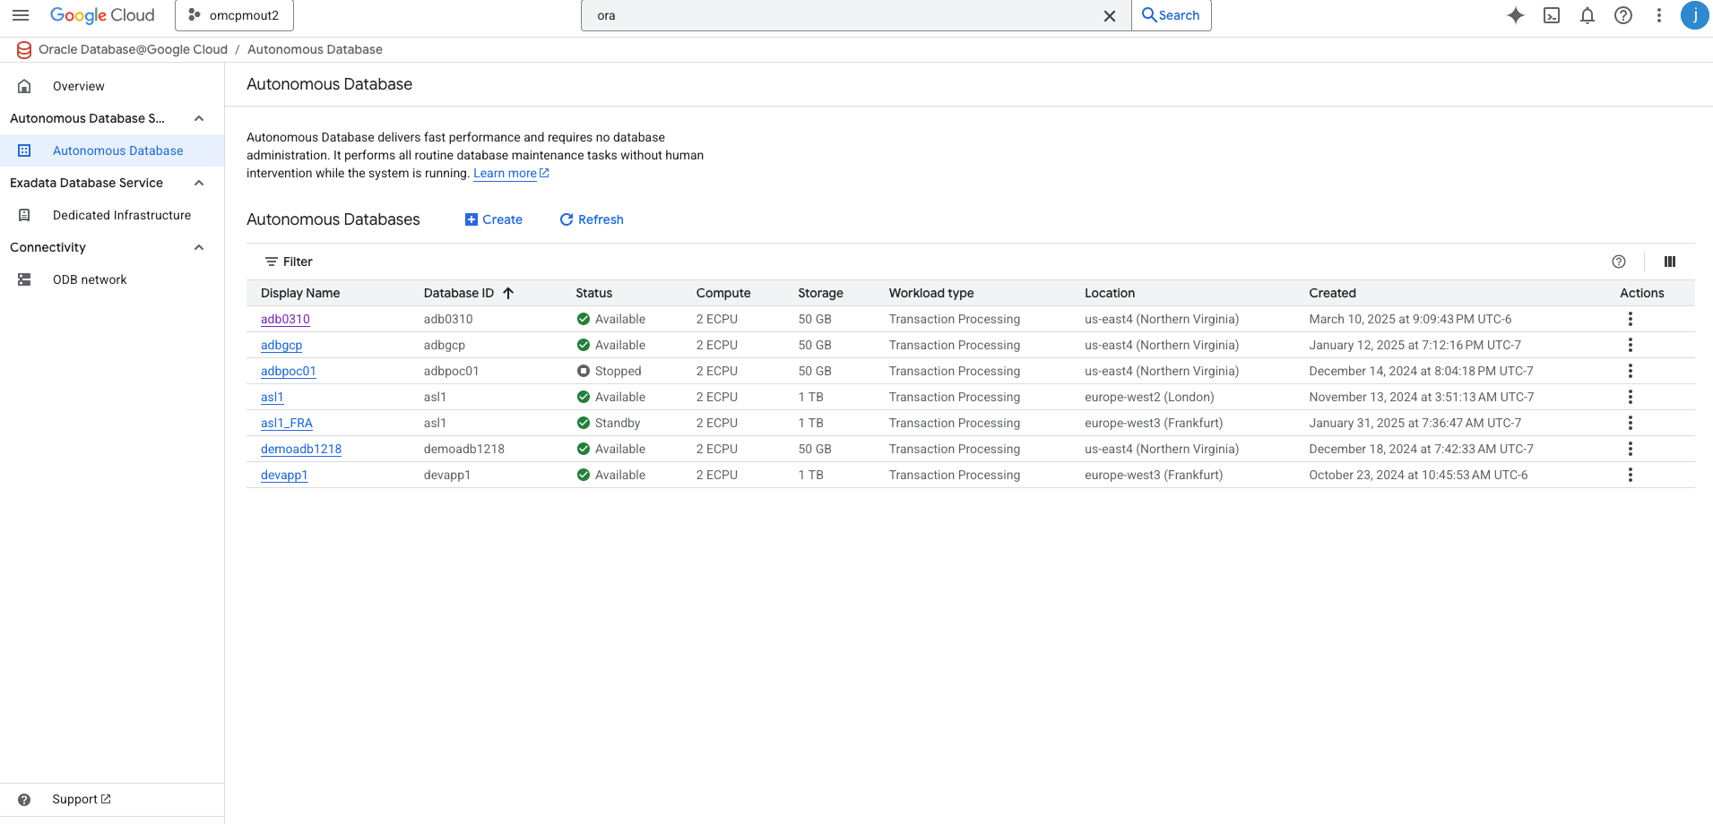
Task: Clear the search box text
Action: click(1110, 15)
